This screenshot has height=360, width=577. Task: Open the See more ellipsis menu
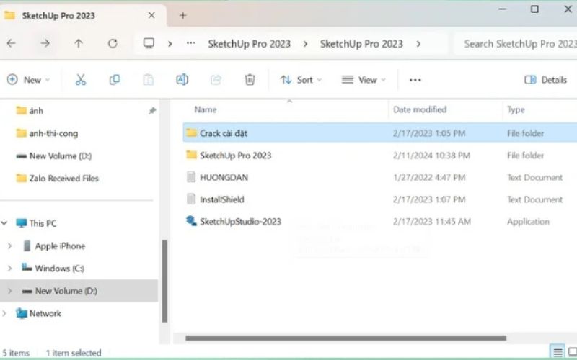point(415,80)
